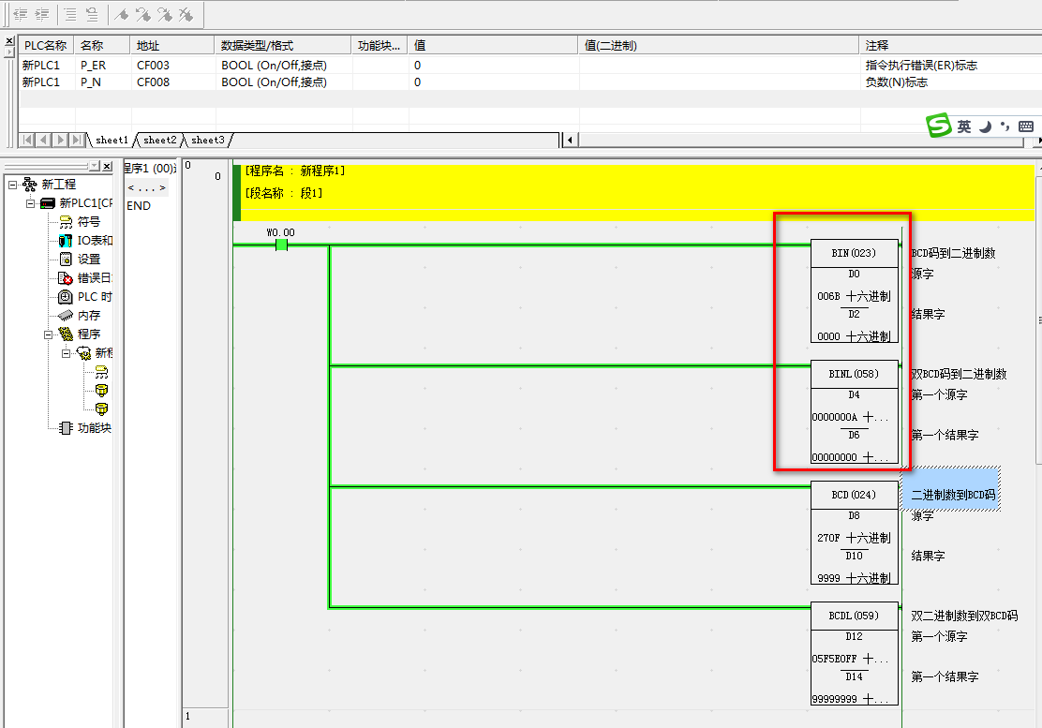Toggle the W0.00 contact in the ladder
Image resolution: width=1042 pixels, height=728 pixels.
point(281,245)
